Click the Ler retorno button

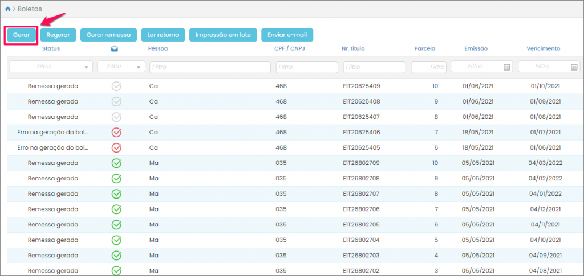[163, 35]
